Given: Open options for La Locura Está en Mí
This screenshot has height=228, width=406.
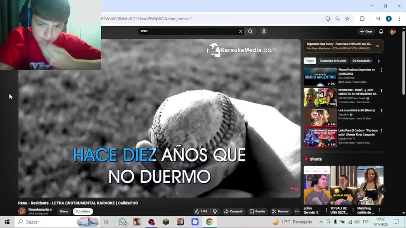Looking at the screenshot, I should click(x=381, y=111).
